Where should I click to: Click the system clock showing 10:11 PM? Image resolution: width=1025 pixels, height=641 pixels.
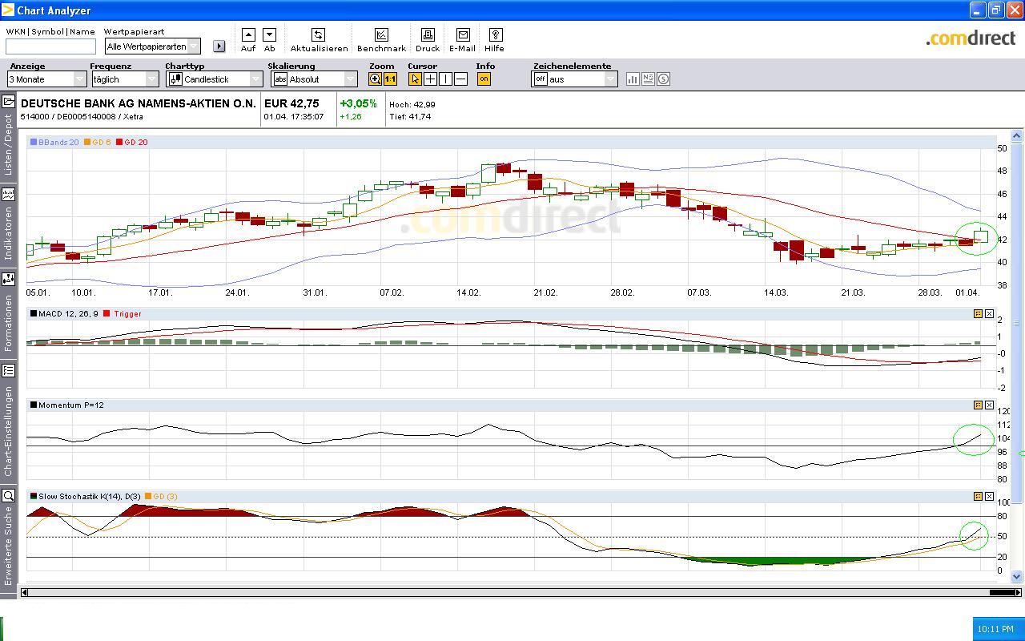pyautogui.click(x=995, y=629)
